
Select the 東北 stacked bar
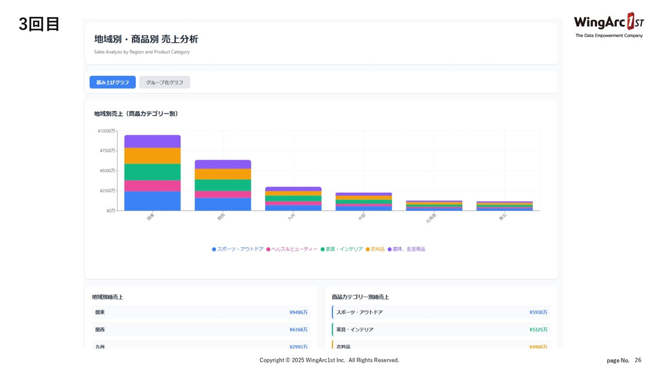tap(505, 206)
